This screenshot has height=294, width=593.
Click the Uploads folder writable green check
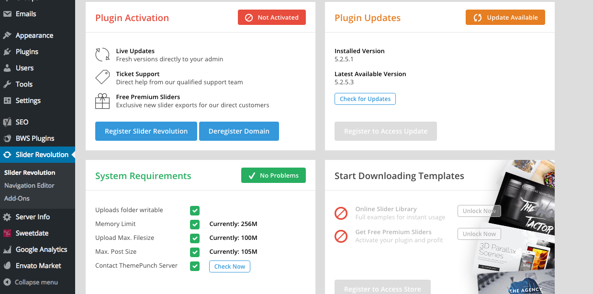point(195,211)
